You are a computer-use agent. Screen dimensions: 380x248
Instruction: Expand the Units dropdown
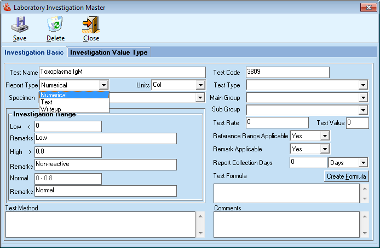pos(200,85)
